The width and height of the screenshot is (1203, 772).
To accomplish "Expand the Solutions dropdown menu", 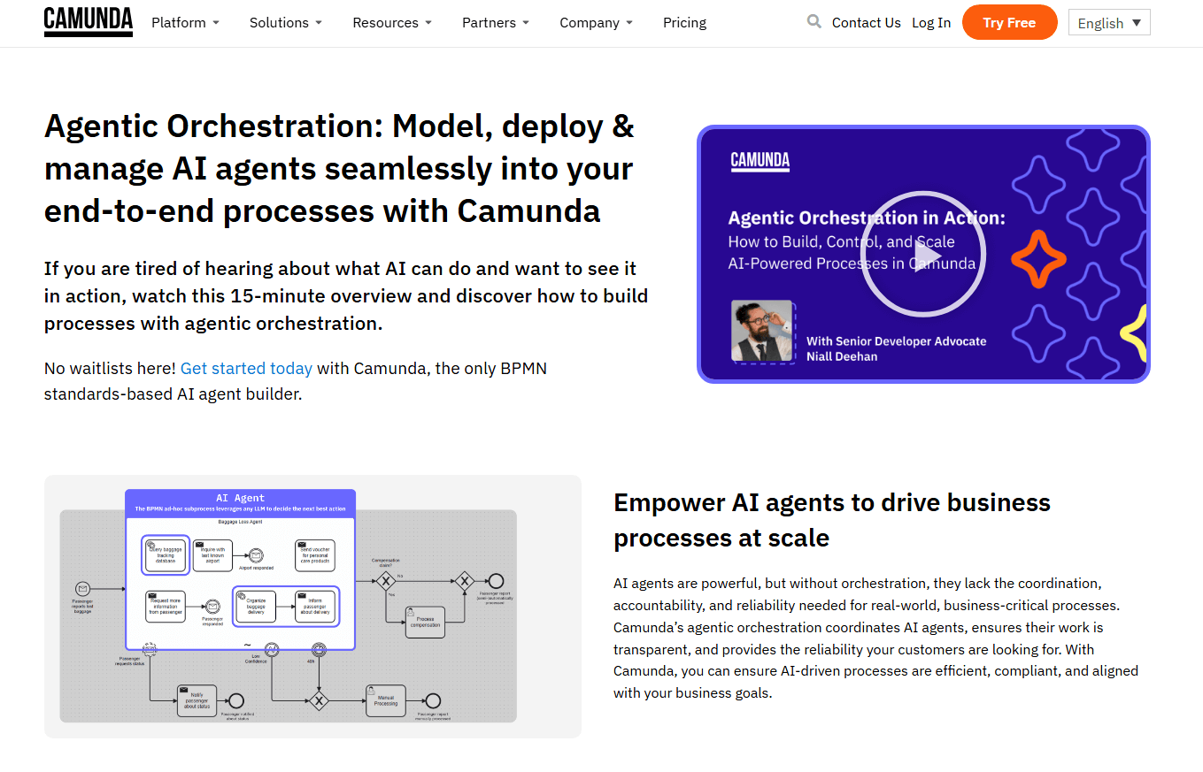I will [285, 23].
